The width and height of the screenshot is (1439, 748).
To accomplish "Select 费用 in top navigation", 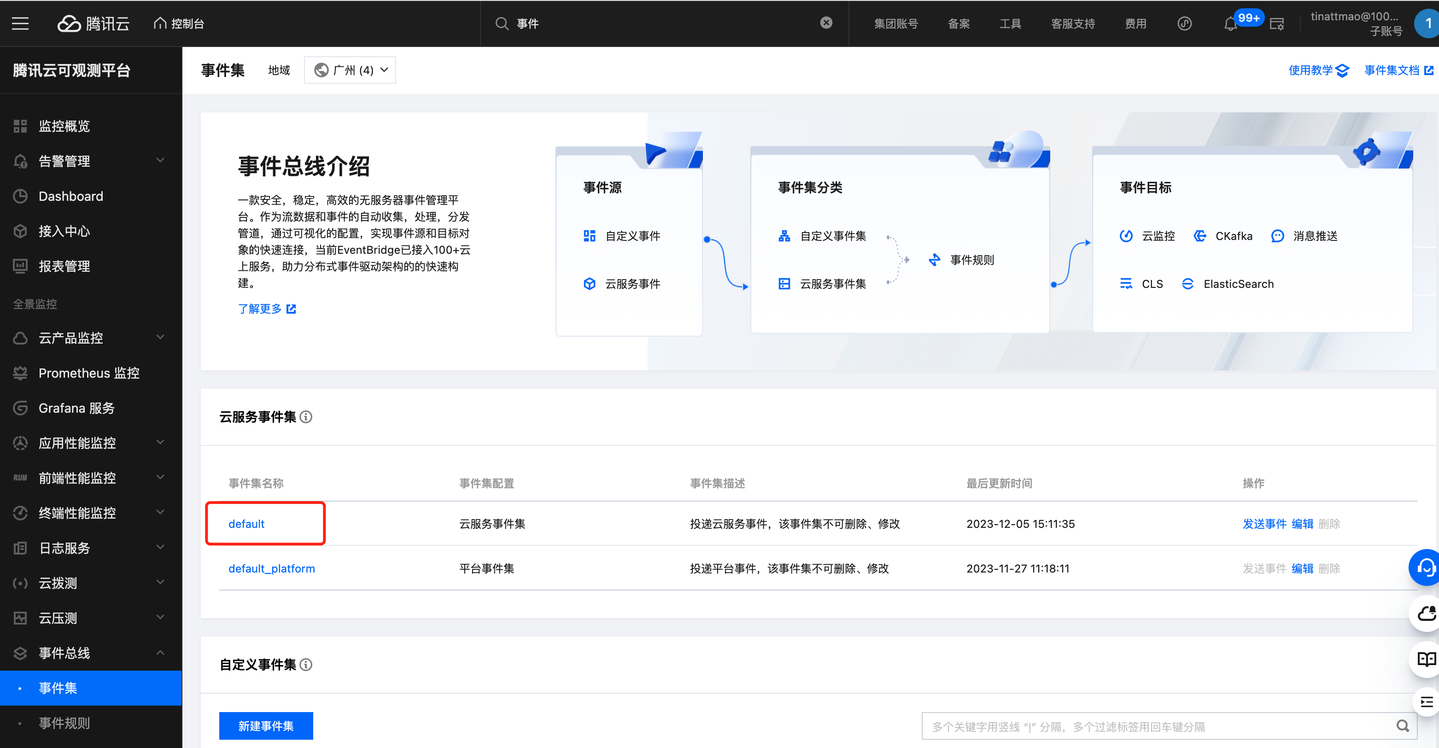I will coord(1135,24).
